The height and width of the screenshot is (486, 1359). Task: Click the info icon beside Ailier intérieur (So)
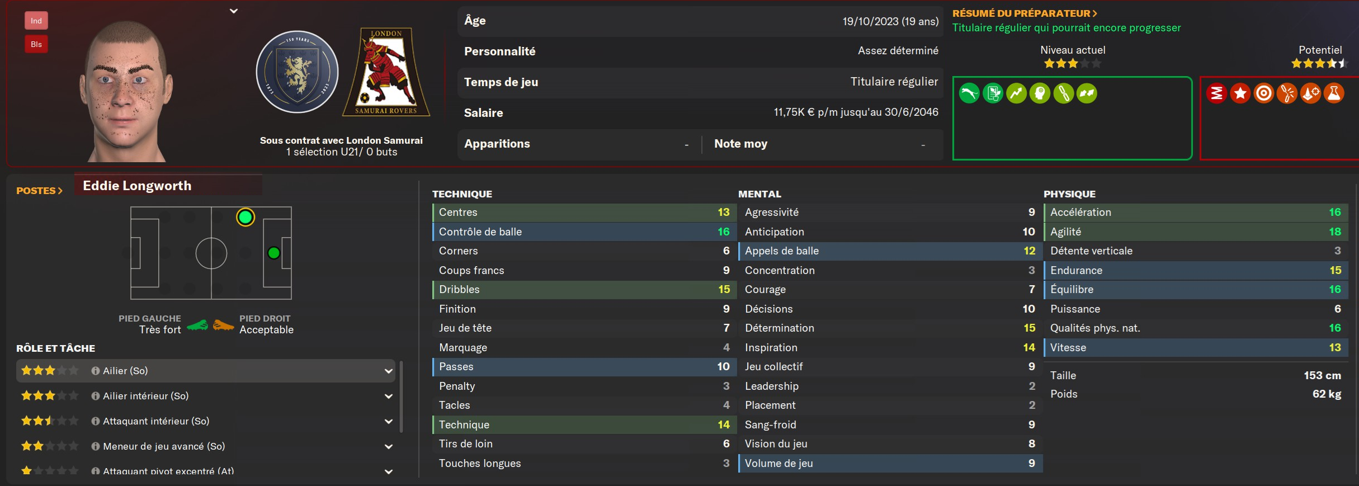click(96, 396)
